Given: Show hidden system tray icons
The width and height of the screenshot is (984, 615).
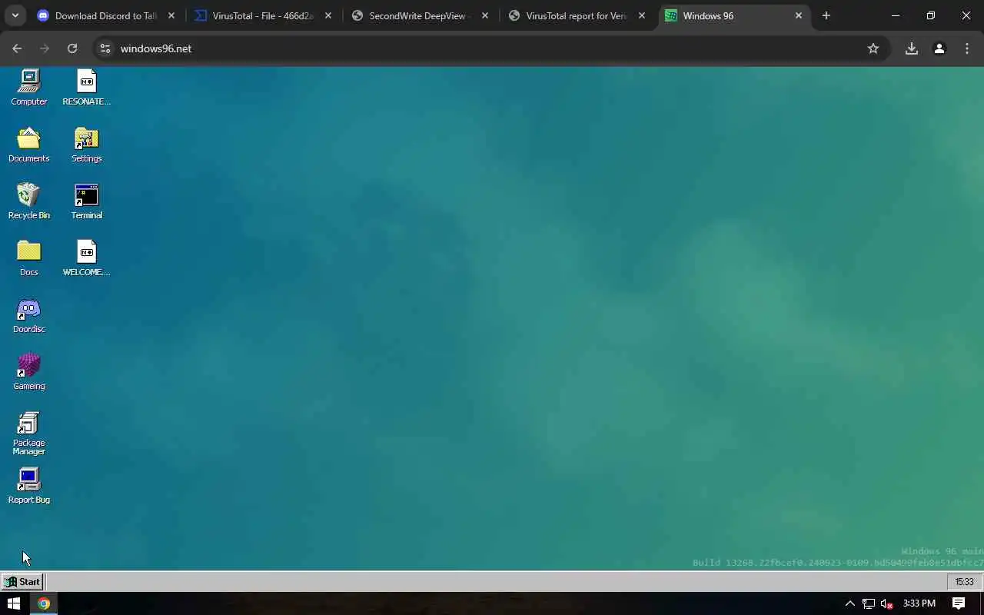Looking at the screenshot, I should click(850, 603).
